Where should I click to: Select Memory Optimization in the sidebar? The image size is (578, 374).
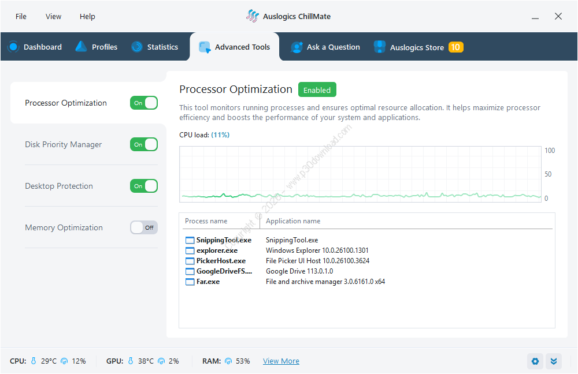point(64,227)
